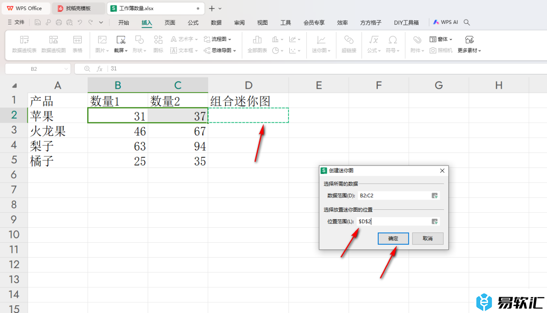Click the print icon in quick toolbar
Viewport: 547px width, 313px height.
(x=59, y=22)
